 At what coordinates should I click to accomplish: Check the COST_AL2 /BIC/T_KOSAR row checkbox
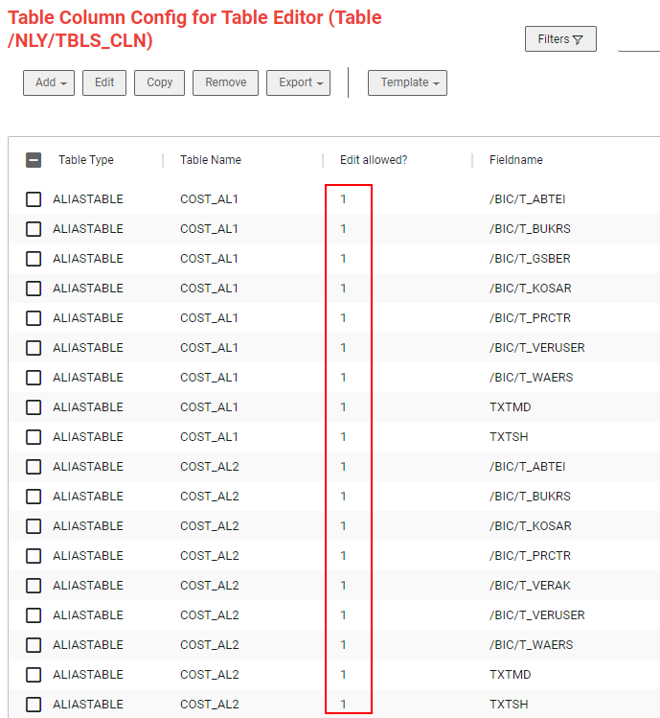click(x=34, y=526)
